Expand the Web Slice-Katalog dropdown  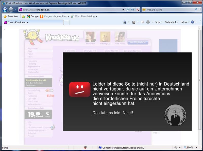coord(84,17)
